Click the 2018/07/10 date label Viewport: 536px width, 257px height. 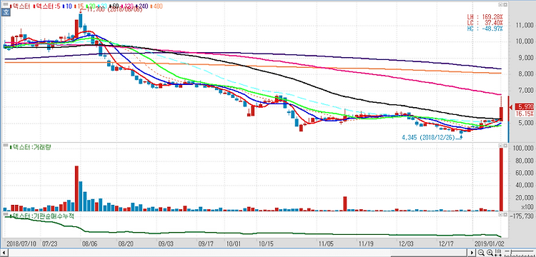pos(21,244)
